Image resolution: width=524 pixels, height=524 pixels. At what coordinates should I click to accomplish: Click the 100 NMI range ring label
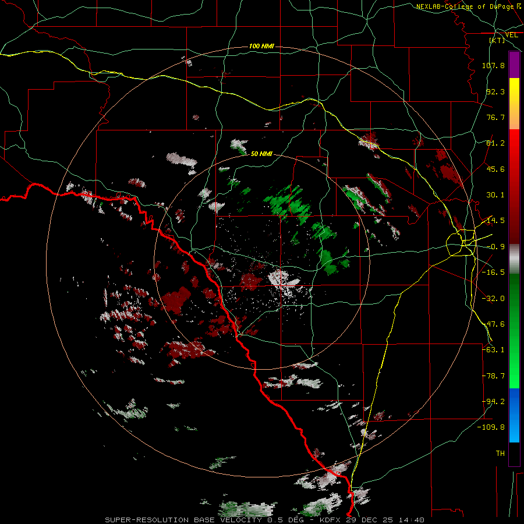[261, 46]
